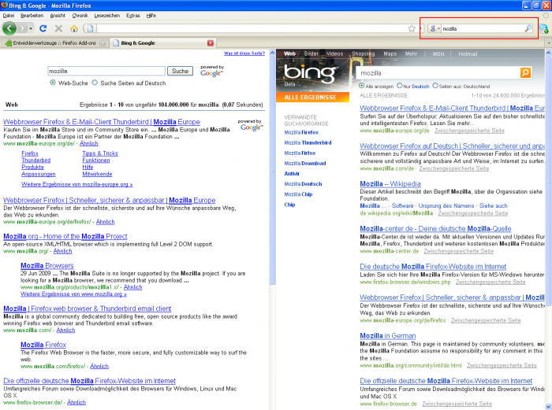
Task: Click the Bing search field with mozilla
Action: tap(438, 72)
